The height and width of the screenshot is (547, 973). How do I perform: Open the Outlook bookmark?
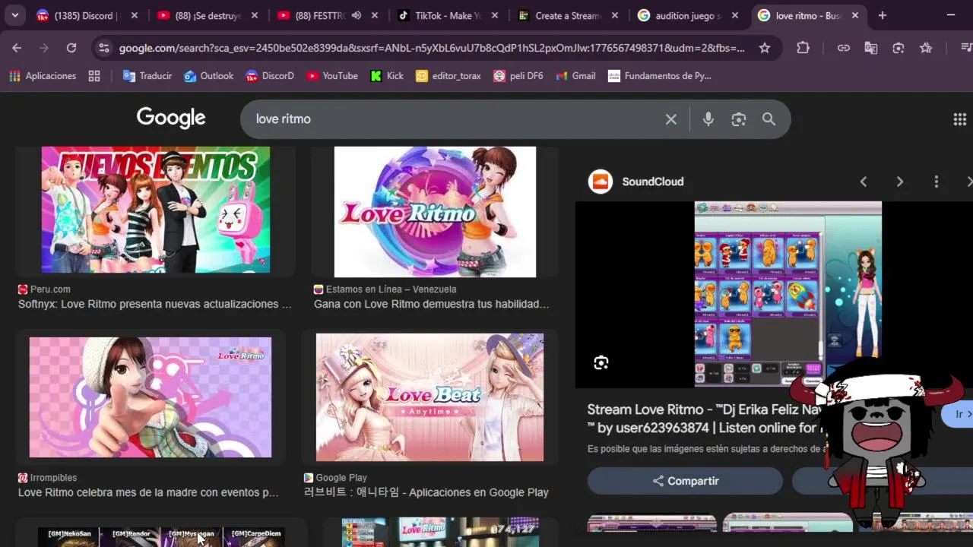click(x=208, y=76)
